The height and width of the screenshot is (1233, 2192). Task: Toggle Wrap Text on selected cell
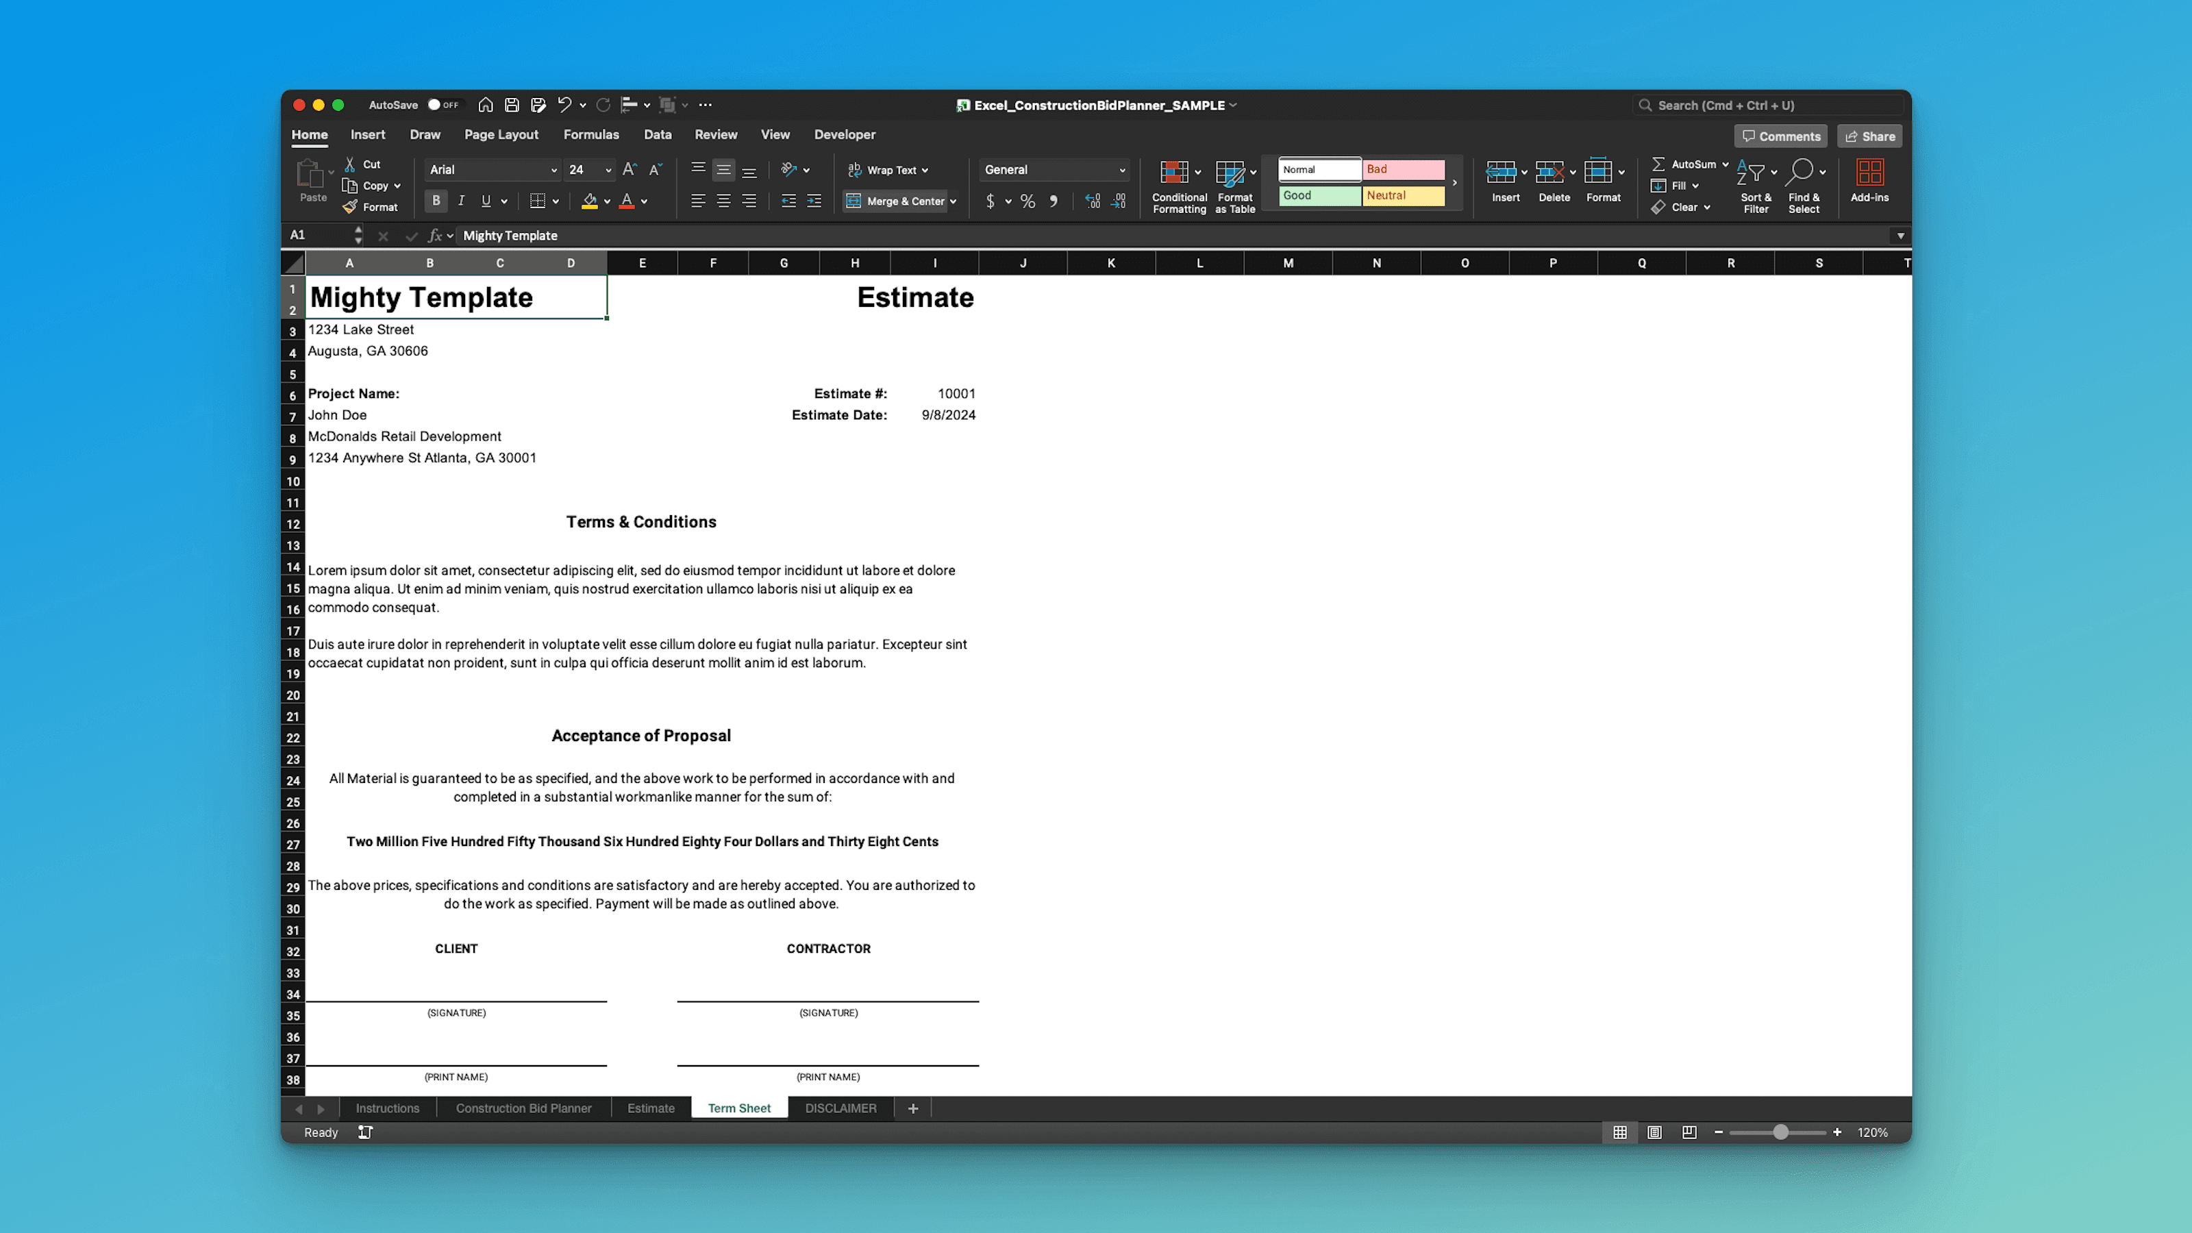888,169
